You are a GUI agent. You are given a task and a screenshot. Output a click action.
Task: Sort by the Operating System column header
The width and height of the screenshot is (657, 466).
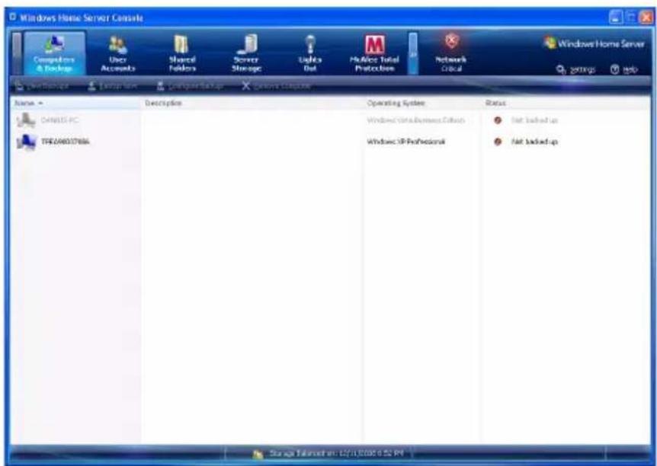click(422, 103)
